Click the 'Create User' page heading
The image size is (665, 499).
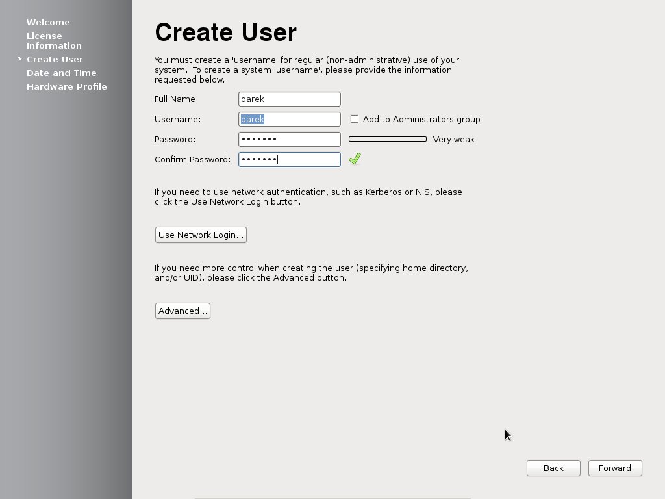[x=225, y=32]
